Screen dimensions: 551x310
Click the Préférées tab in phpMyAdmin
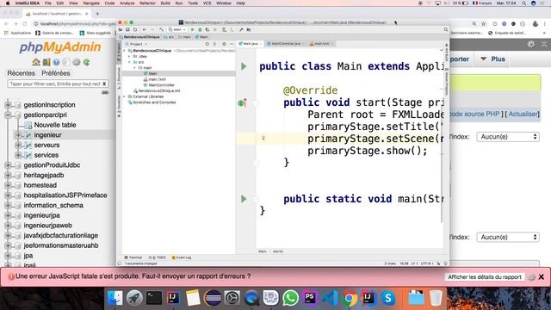(x=56, y=73)
